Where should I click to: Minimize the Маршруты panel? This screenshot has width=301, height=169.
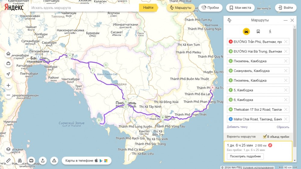pos(285,20)
